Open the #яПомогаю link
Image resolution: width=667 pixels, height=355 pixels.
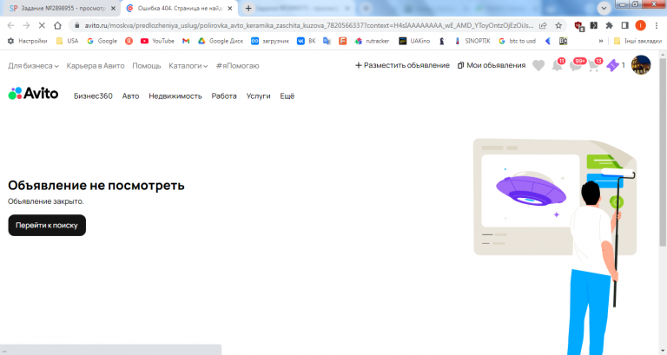(x=237, y=66)
